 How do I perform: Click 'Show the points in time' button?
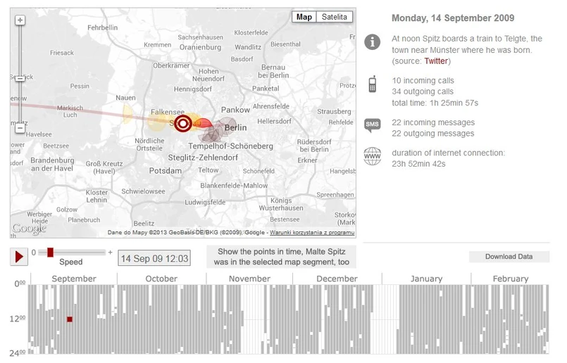(x=282, y=257)
